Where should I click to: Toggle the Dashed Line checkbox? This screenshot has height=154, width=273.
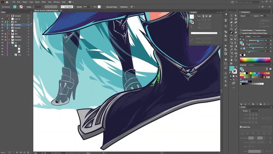(241, 127)
